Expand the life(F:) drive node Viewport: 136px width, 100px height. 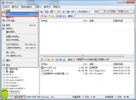click(4, 83)
